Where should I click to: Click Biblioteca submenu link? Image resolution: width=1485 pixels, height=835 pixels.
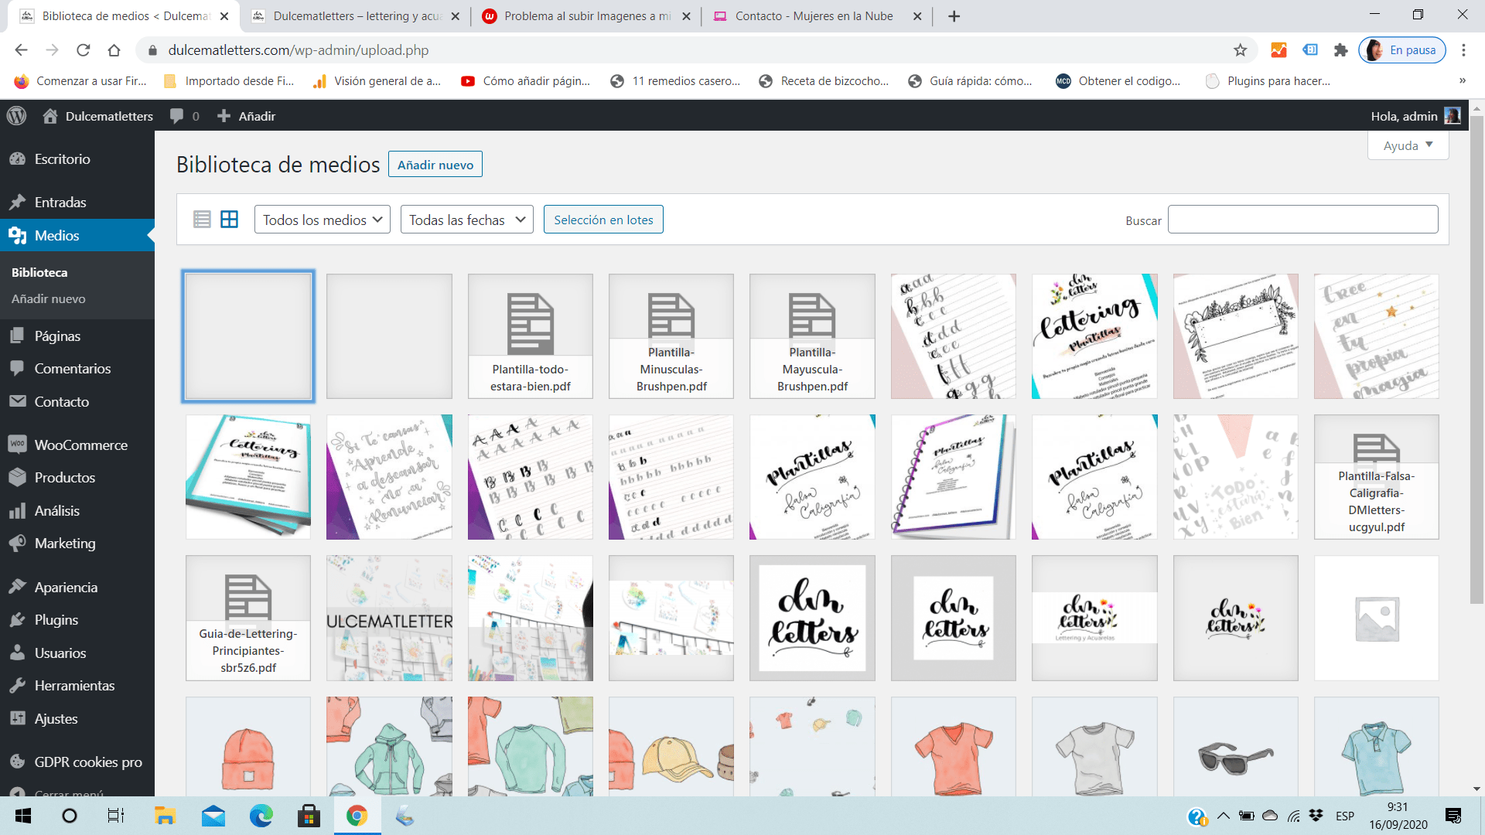click(39, 272)
